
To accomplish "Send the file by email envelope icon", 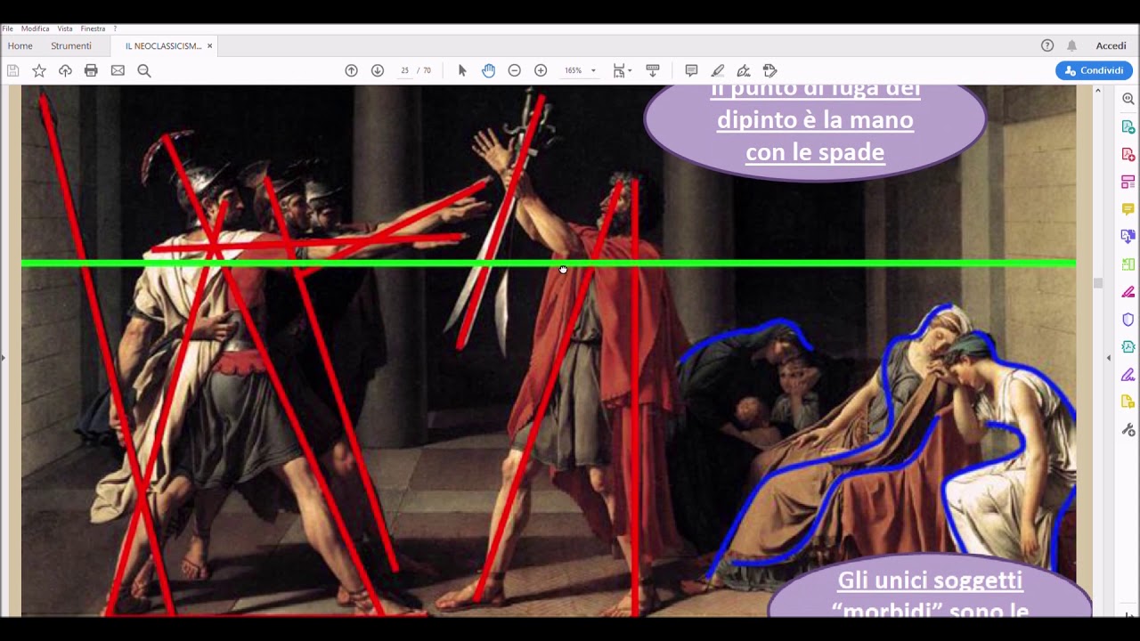I will coord(118,70).
